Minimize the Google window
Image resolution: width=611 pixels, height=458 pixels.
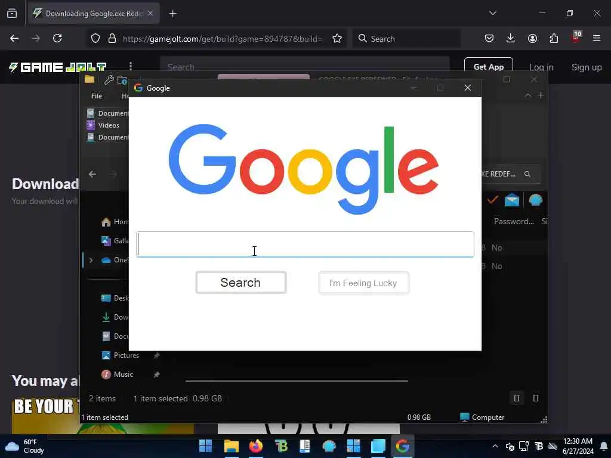(413, 88)
